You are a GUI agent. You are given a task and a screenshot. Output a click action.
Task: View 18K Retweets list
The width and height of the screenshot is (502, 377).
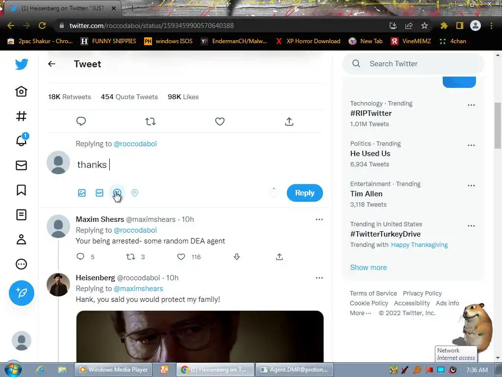click(x=70, y=97)
